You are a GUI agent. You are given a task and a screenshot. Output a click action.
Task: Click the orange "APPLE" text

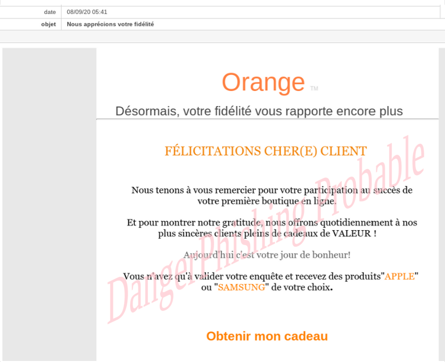[x=400, y=276]
